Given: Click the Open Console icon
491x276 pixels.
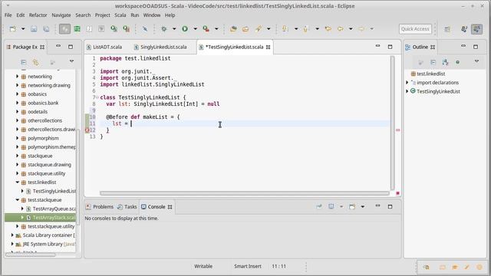Looking at the screenshot, I should 352,206.
